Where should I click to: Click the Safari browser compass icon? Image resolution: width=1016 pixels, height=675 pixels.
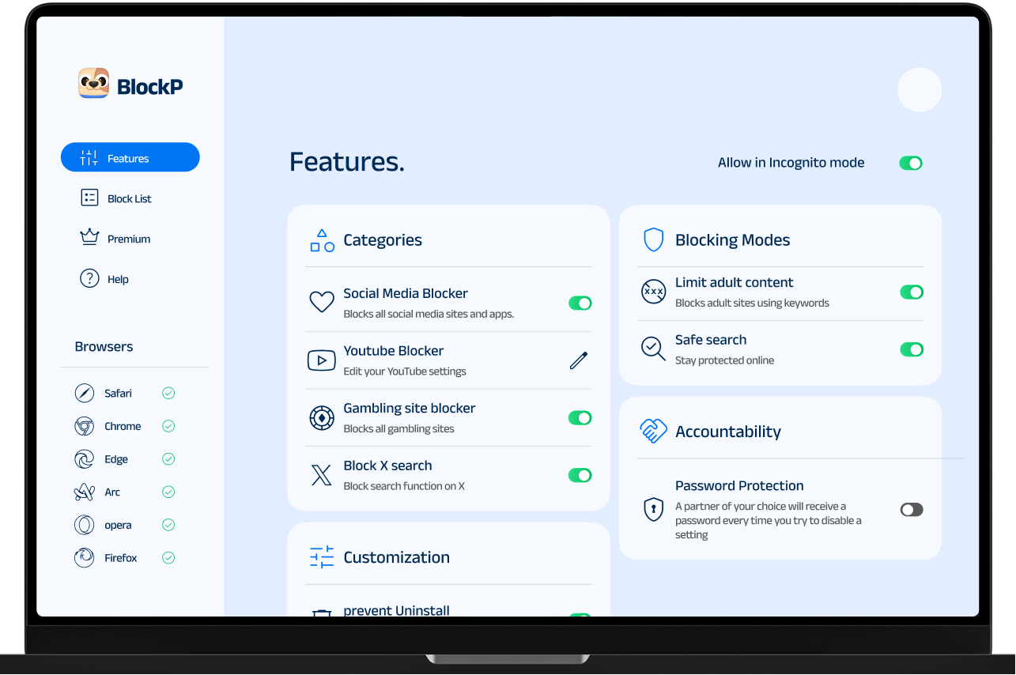click(84, 394)
